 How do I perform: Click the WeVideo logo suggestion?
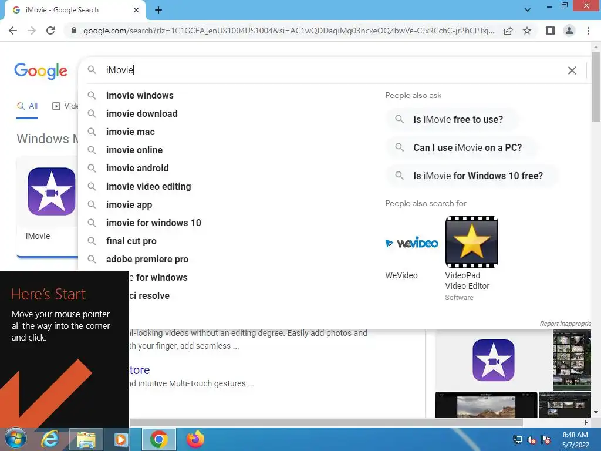click(x=411, y=243)
